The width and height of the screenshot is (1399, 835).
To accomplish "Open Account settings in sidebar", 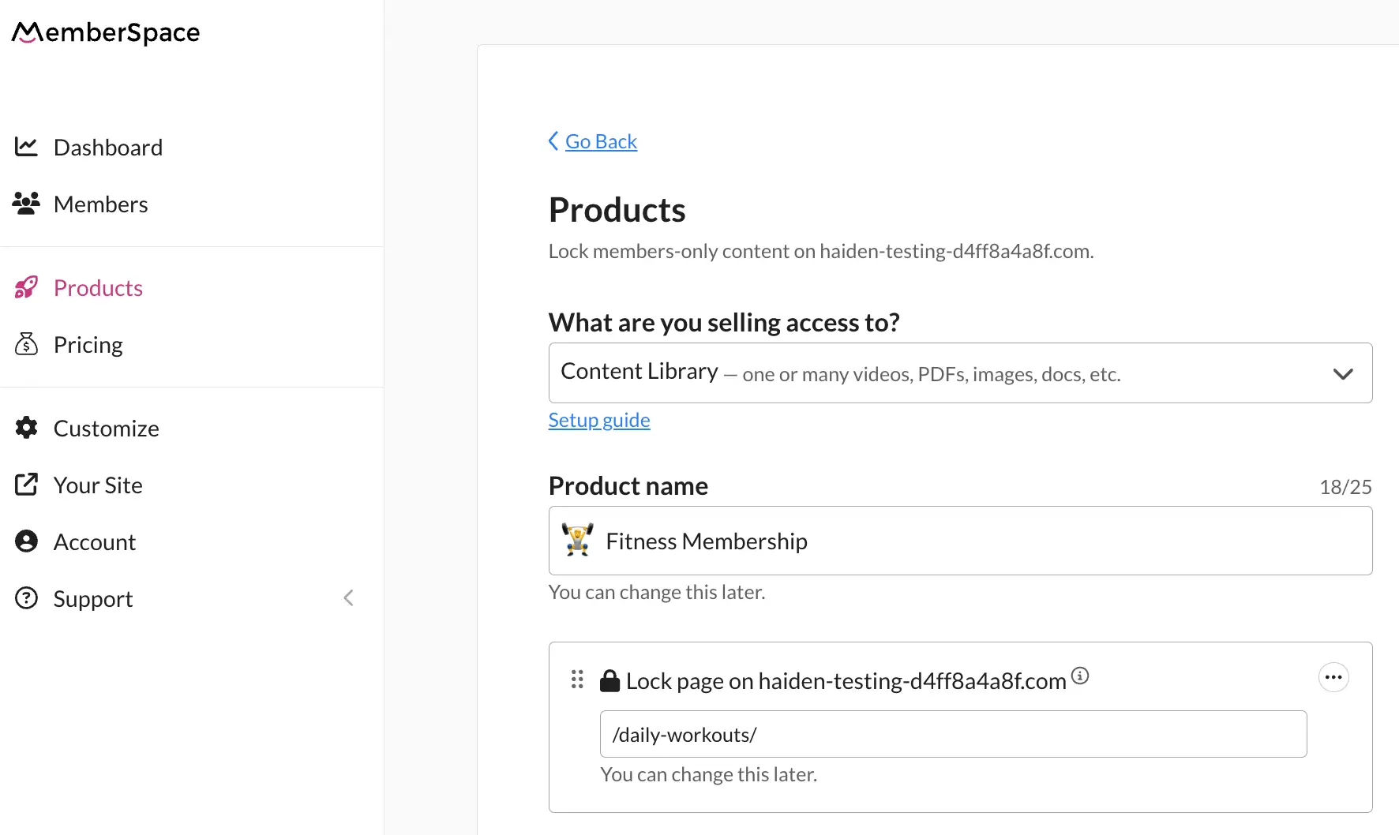I will point(95,542).
